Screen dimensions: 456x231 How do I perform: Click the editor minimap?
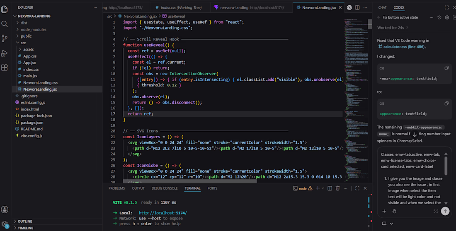(356, 100)
